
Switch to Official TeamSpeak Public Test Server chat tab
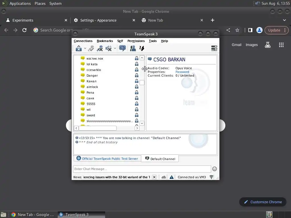tap(107, 158)
